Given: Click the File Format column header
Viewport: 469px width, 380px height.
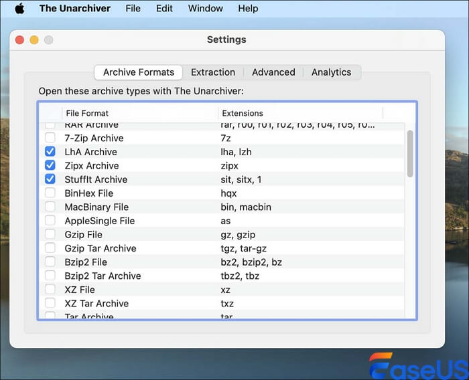Looking at the screenshot, I should tap(87, 113).
